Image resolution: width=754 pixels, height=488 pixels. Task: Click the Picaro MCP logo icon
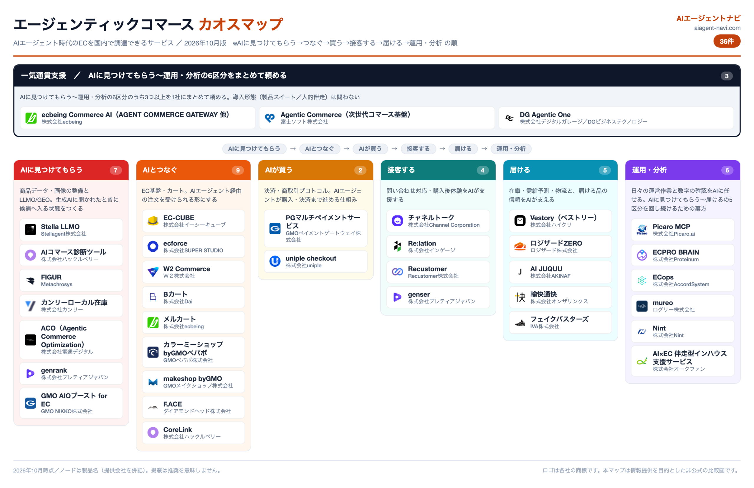(642, 230)
